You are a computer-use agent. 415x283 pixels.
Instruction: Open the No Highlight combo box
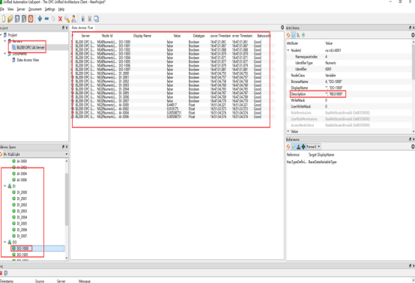tap(34, 154)
